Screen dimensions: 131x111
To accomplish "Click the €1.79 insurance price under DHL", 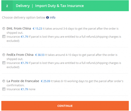I will (25, 37).
